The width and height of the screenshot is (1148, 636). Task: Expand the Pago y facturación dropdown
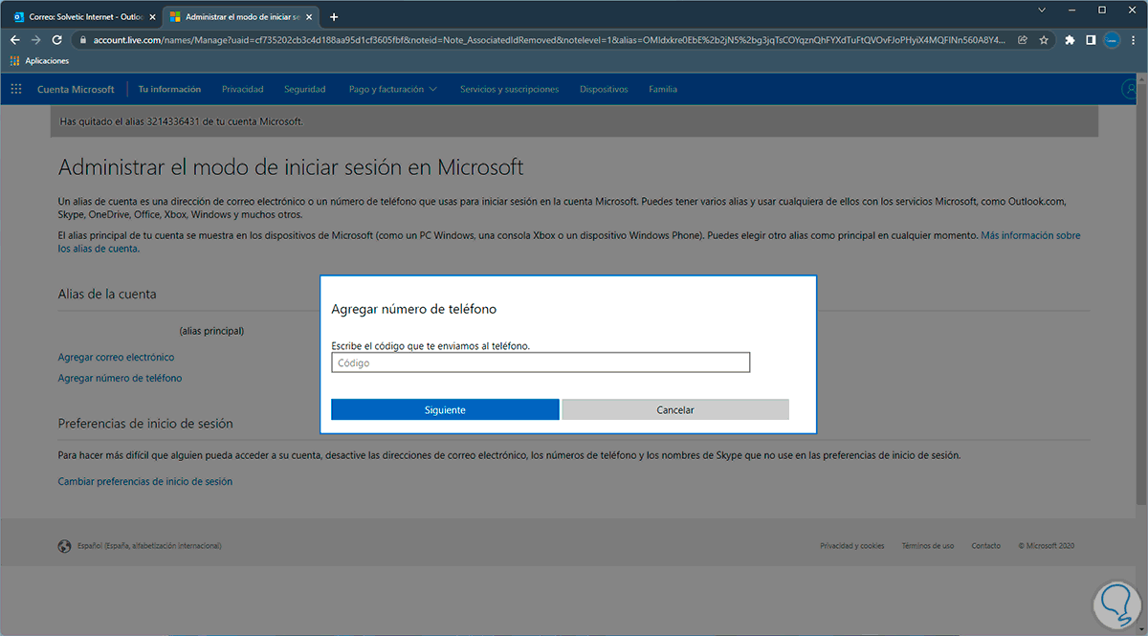(x=392, y=89)
